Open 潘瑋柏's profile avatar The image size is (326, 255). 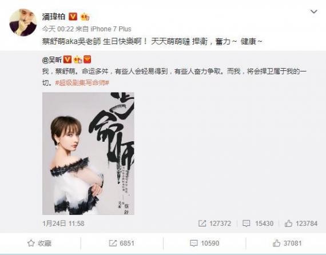(23, 22)
